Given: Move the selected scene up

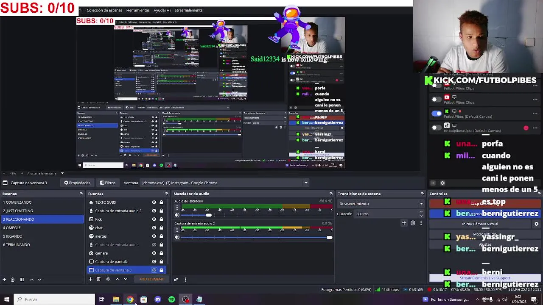Looking at the screenshot, I should [31, 280].
